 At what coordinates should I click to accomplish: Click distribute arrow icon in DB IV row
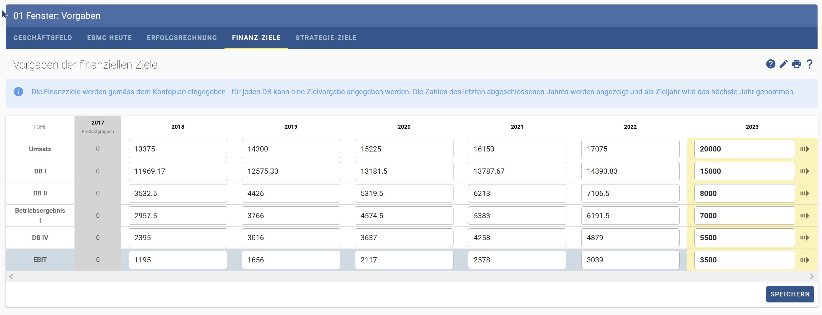click(x=804, y=238)
